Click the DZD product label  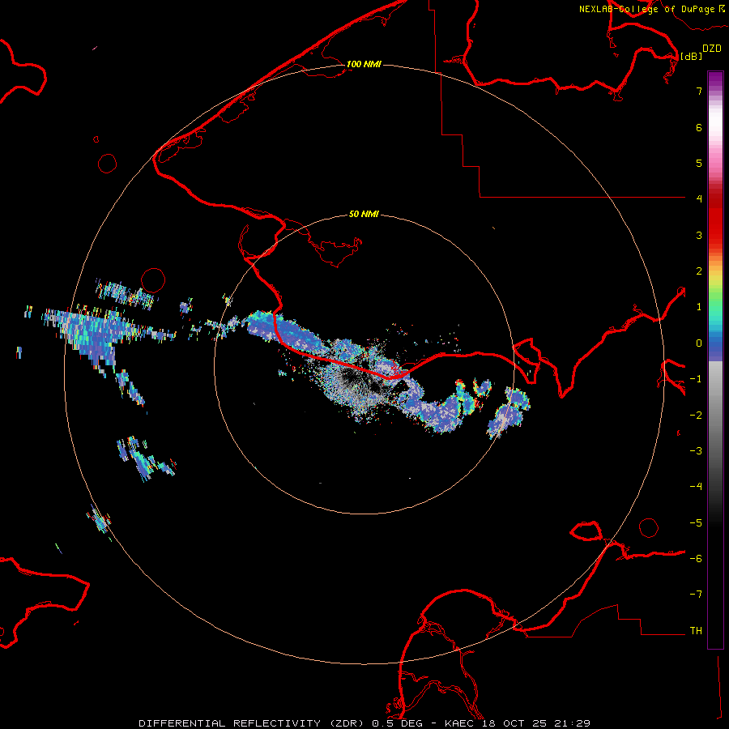pos(712,49)
